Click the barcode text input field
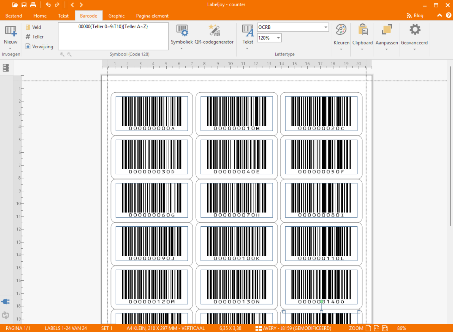 113,36
